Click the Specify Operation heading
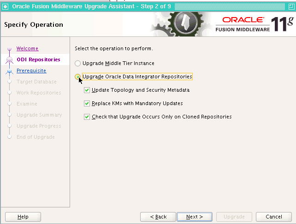296x224 pixels. (x=34, y=24)
